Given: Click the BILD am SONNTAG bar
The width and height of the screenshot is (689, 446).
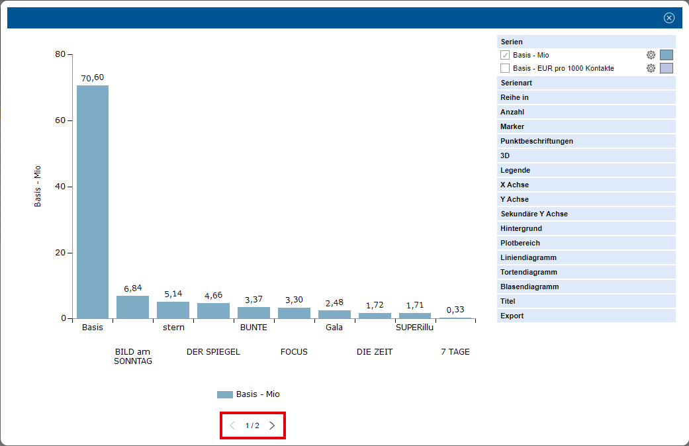Looking at the screenshot, I should (x=133, y=307).
